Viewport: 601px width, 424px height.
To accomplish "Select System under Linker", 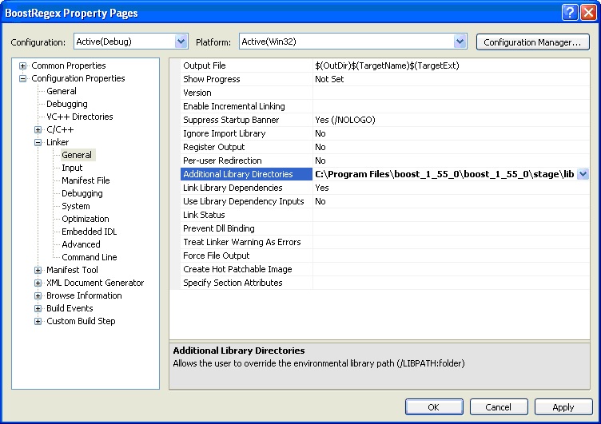I will (x=75, y=206).
